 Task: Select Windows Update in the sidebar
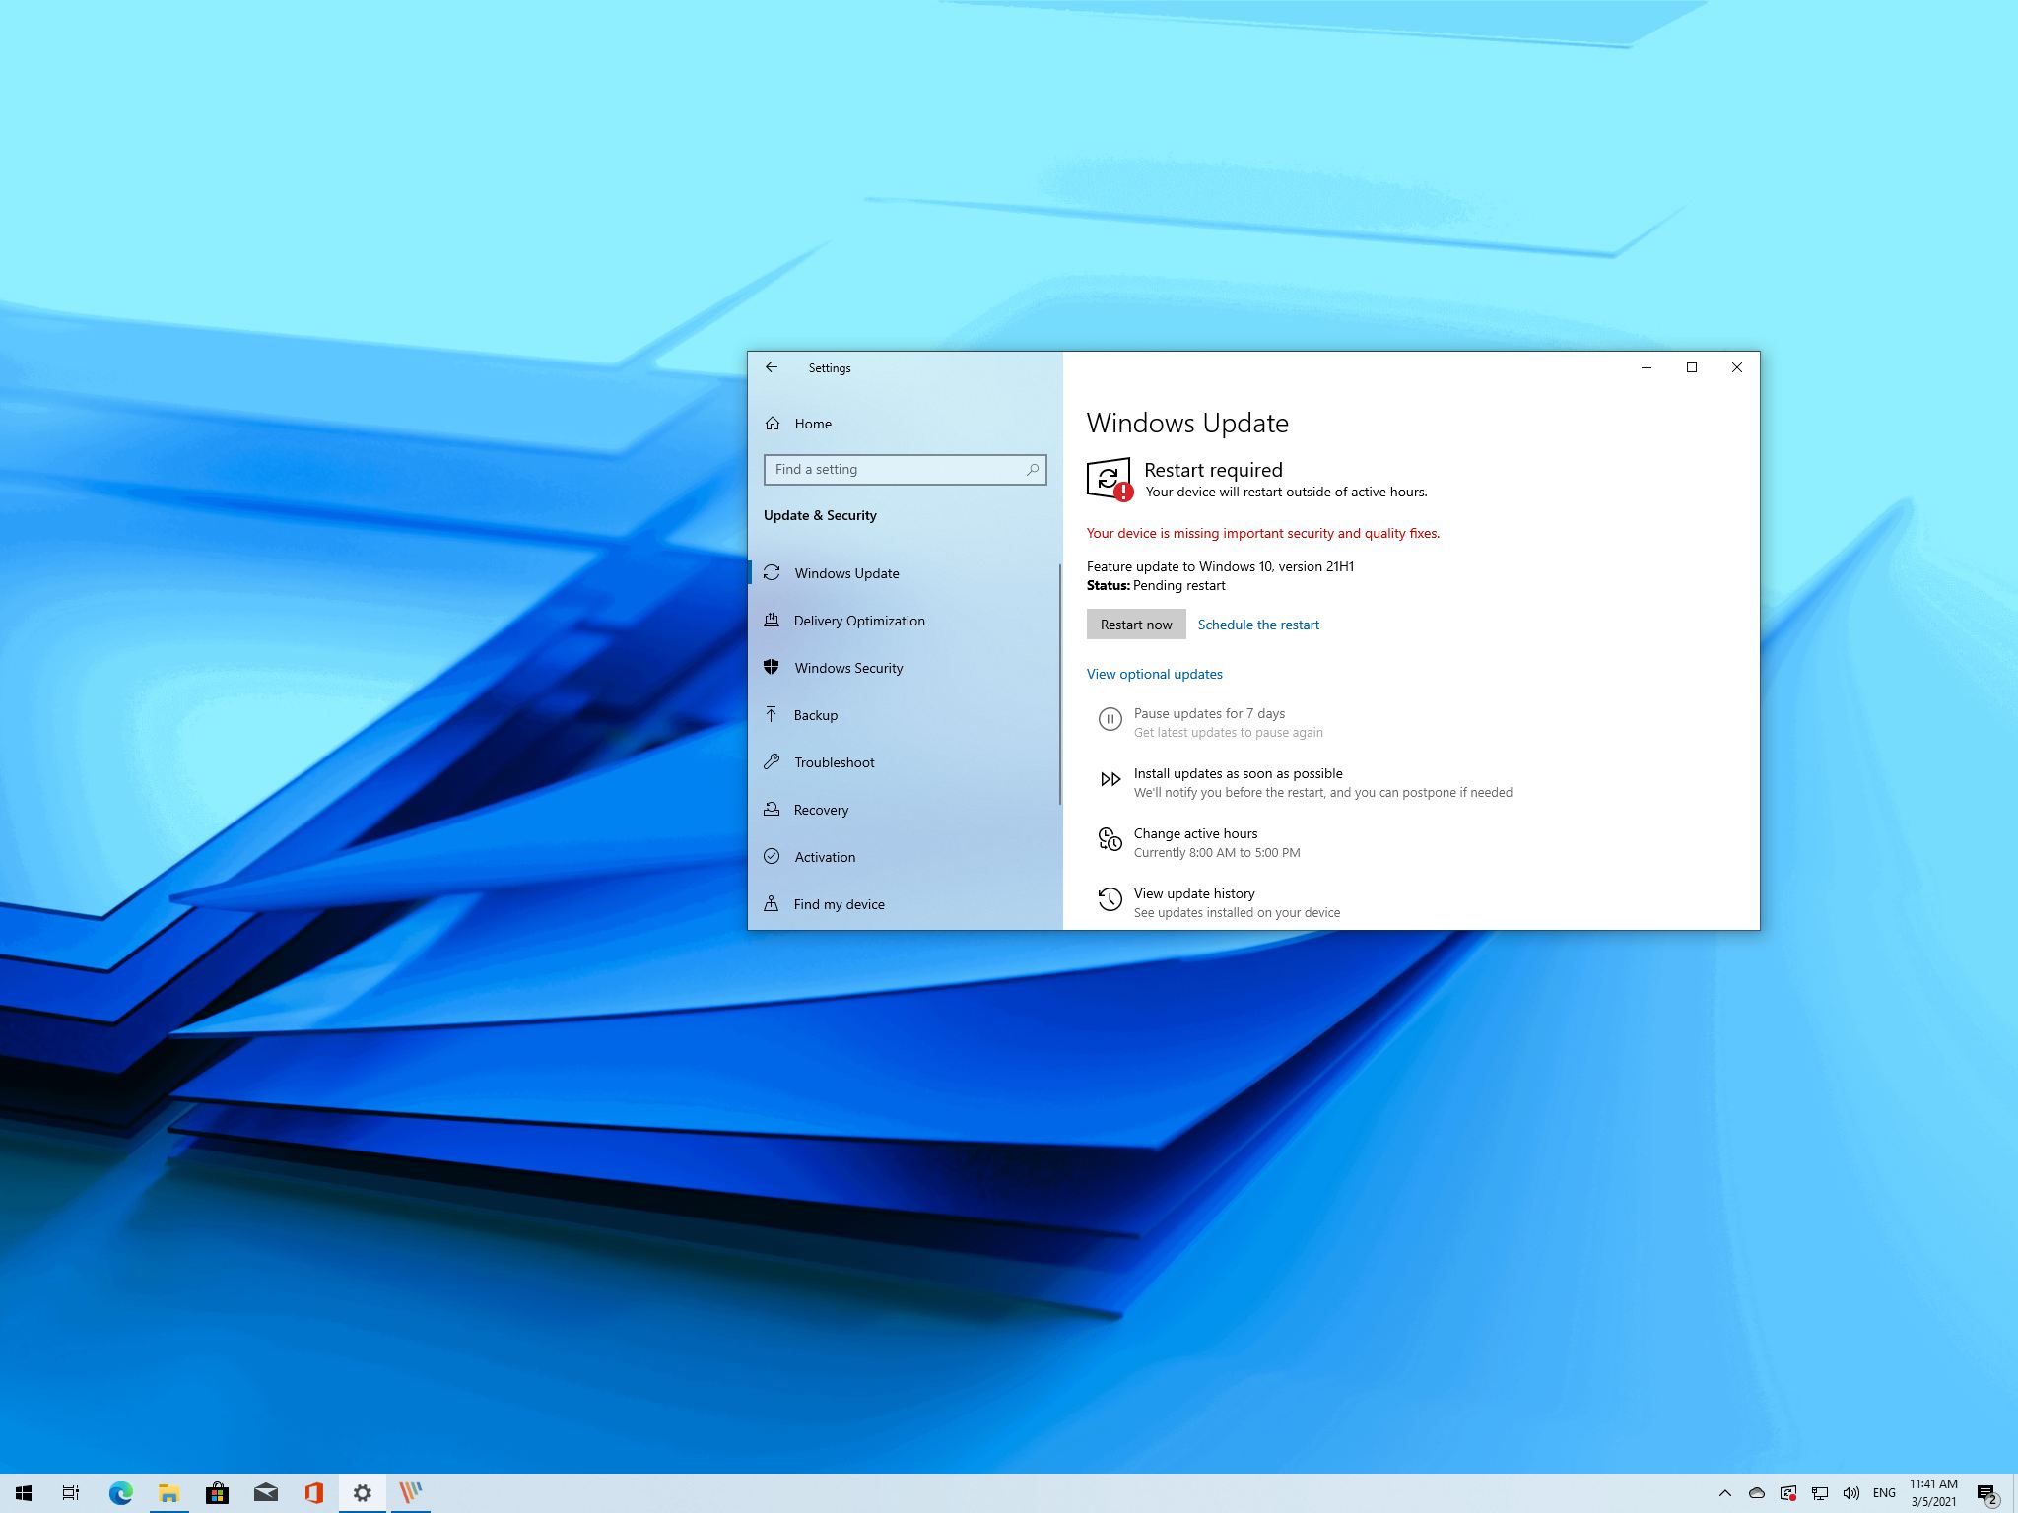845,572
